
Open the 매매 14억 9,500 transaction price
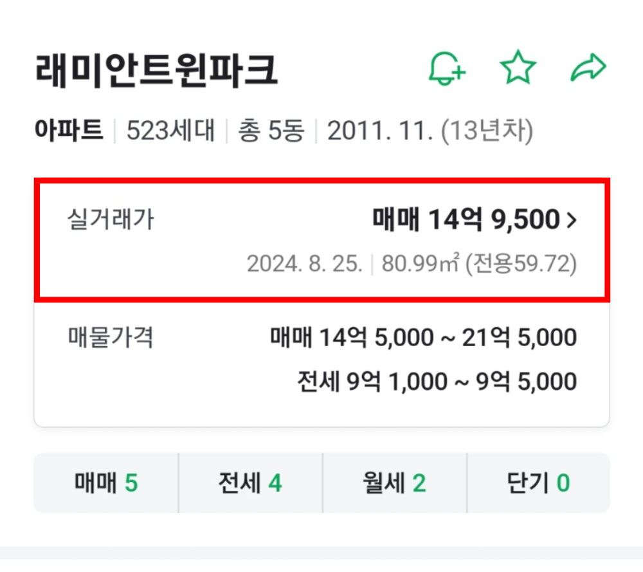466,221
